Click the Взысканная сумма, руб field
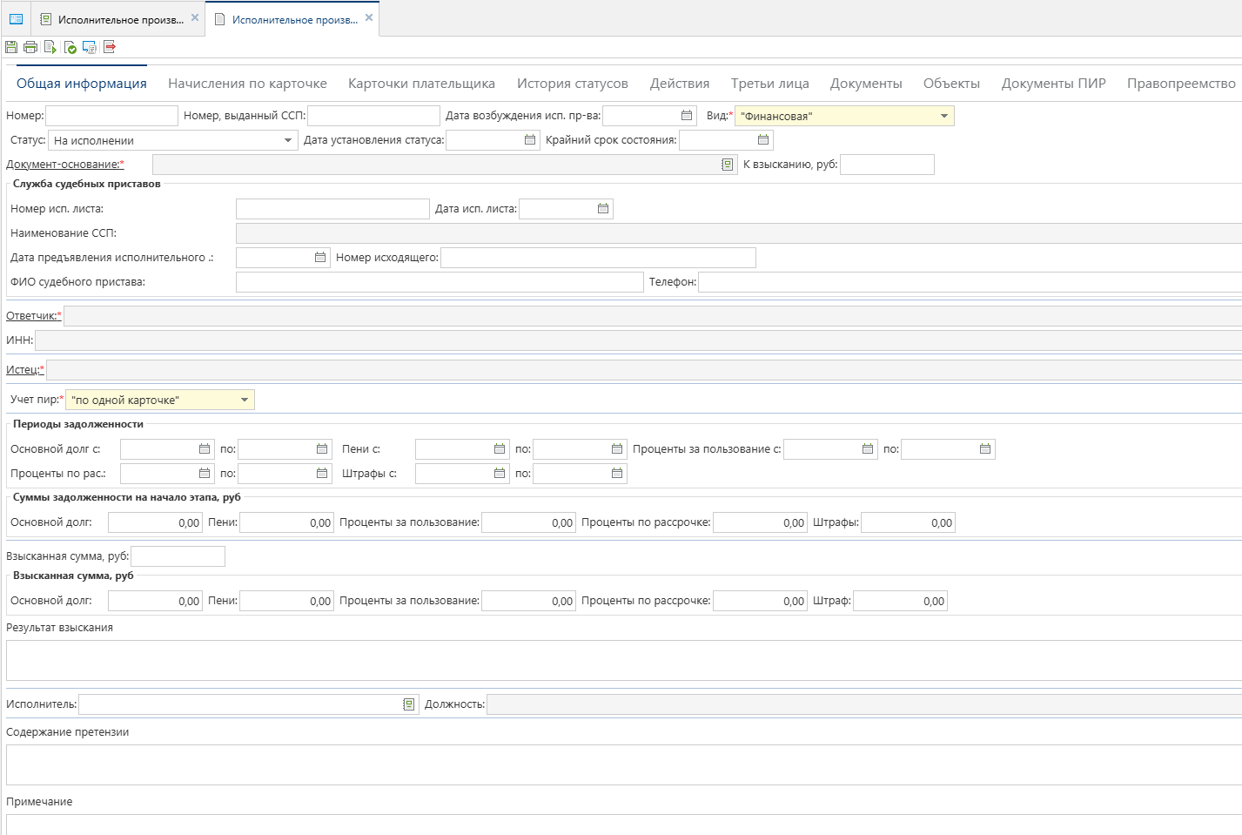1242x835 pixels. coord(178,556)
